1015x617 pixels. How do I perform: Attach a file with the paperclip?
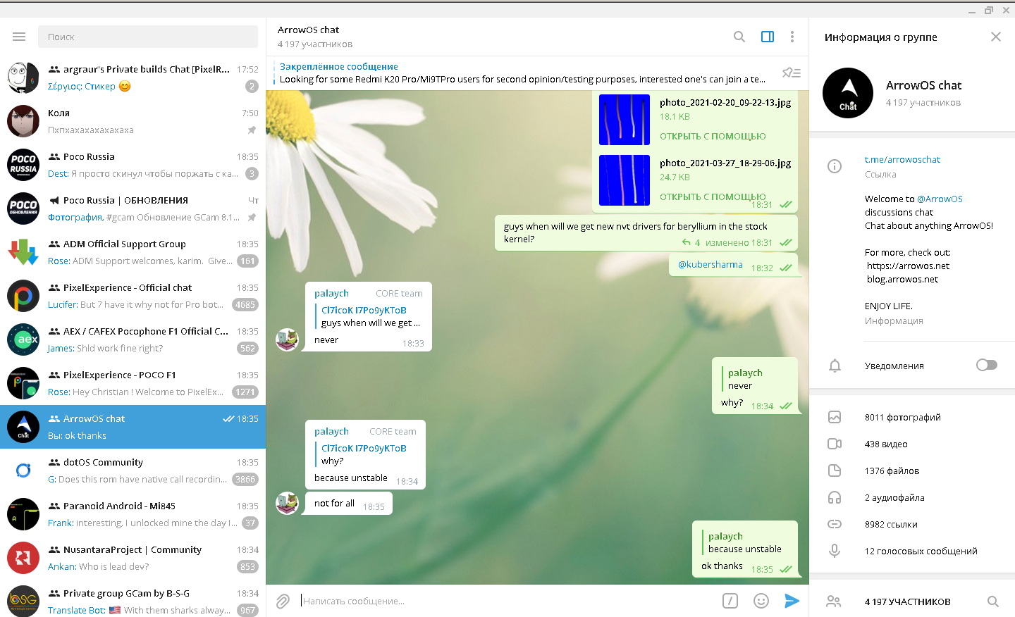click(283, 601)
